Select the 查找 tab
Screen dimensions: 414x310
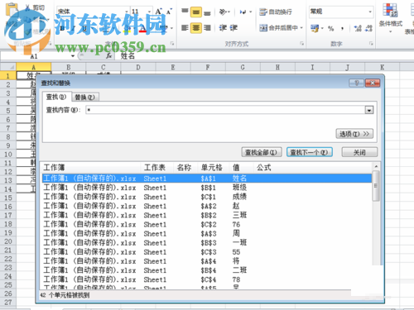point(56,97)
